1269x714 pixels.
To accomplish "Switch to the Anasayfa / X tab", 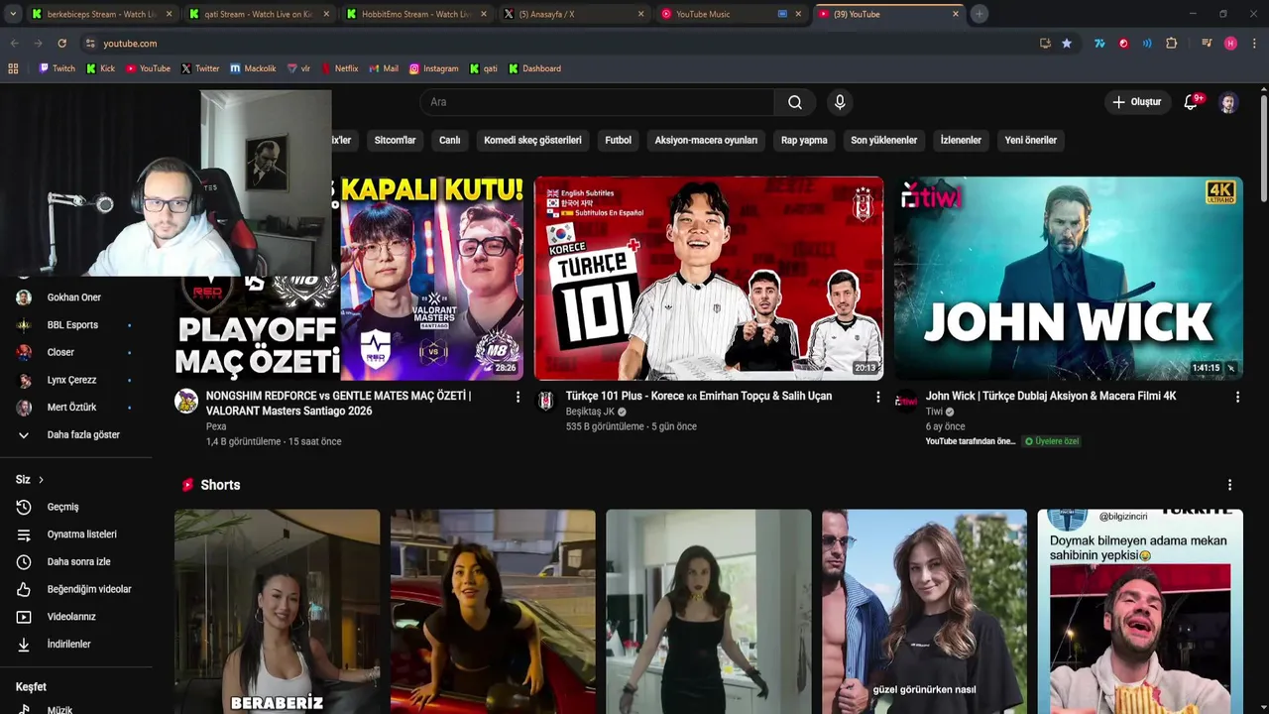I will click(x=574, y=14).
